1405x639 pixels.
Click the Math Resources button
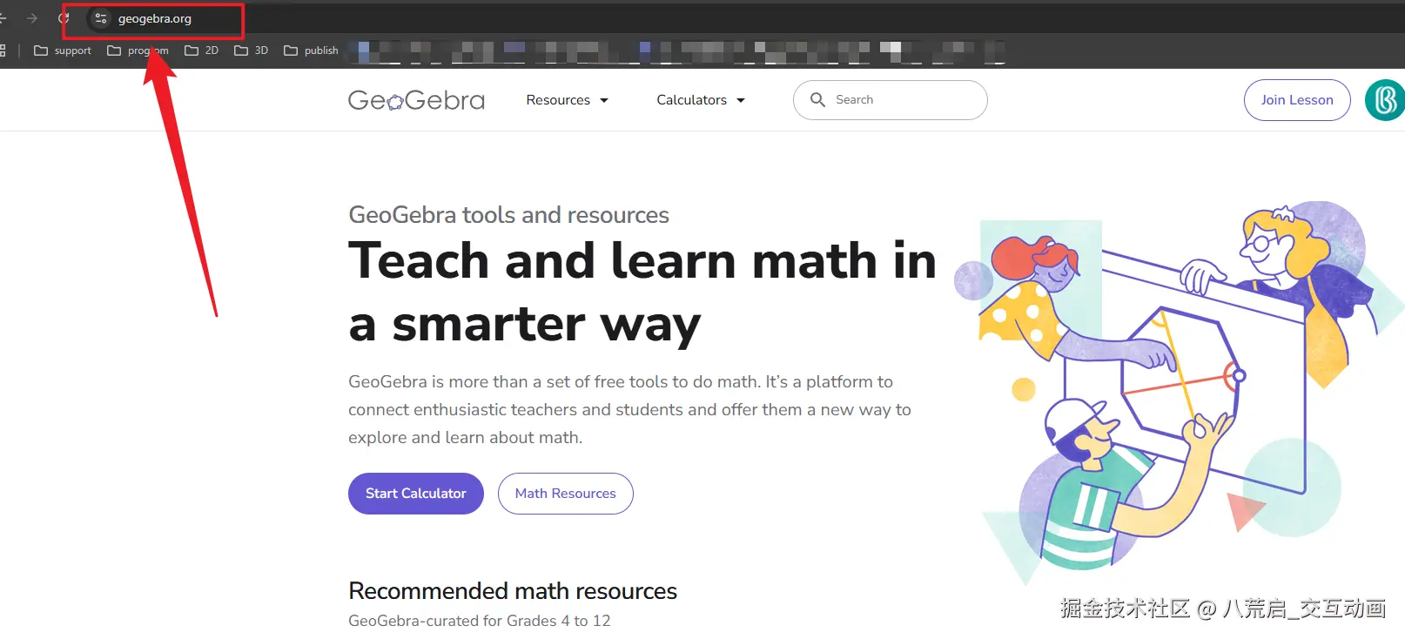(x=566, y=494)
